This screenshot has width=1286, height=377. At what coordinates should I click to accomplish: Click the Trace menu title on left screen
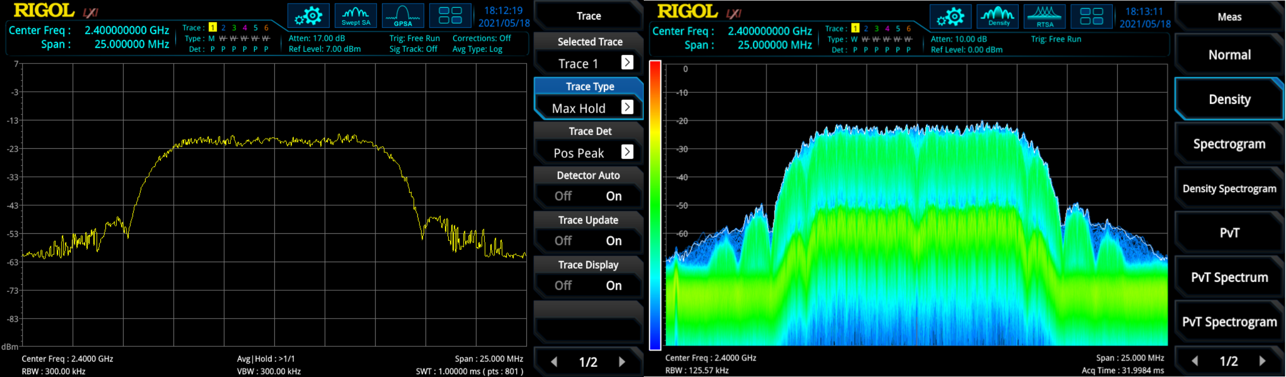point(588,16)
